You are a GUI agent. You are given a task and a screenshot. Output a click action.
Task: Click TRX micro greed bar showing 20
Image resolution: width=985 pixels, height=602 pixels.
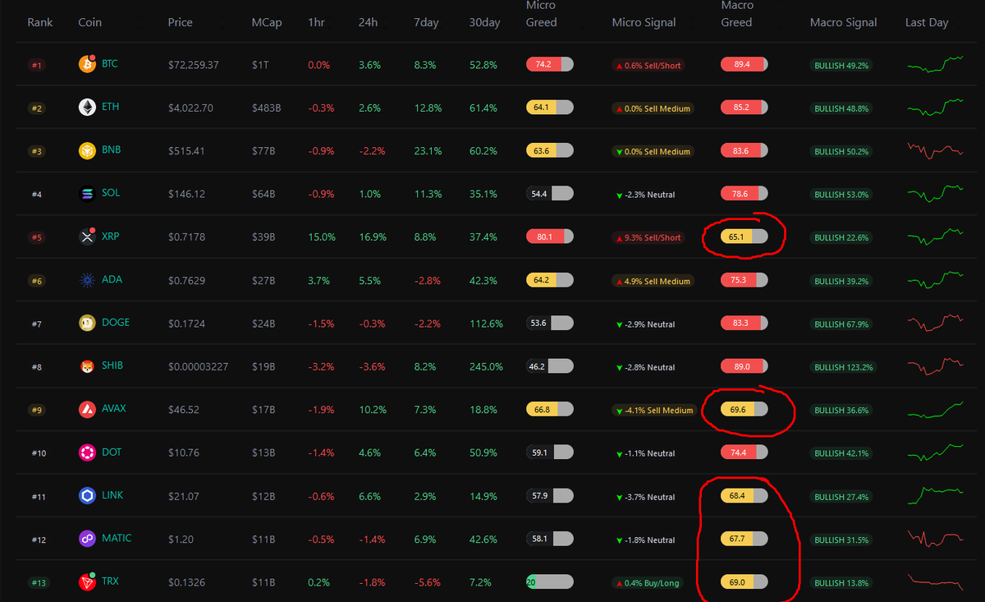549,581
